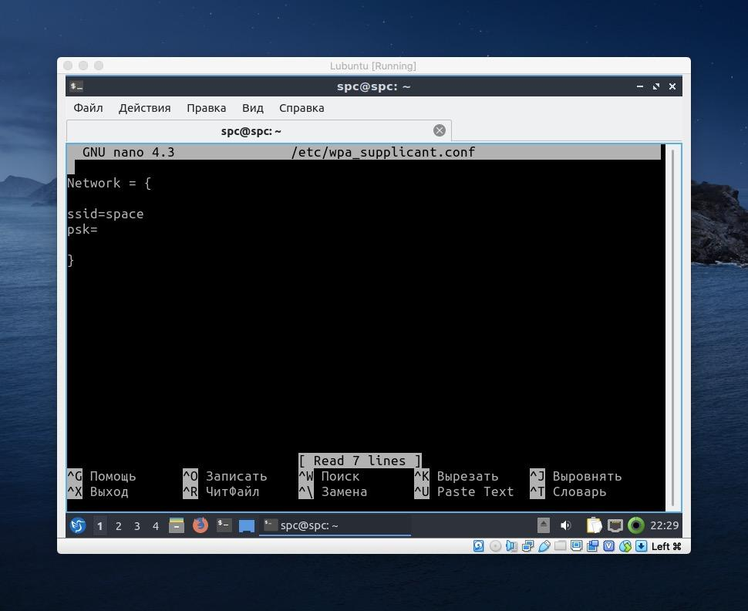Click the '^\ Замена' shortcut hint
The width and height of the screenshot is (748, 611).
[x=333, y=491]
